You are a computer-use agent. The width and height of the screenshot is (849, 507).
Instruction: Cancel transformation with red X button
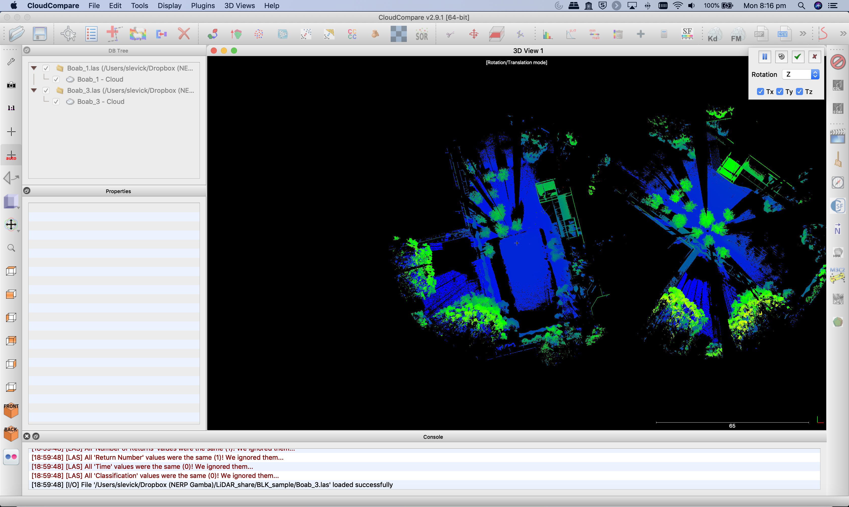pyautogui.click(x=814, y=57)
